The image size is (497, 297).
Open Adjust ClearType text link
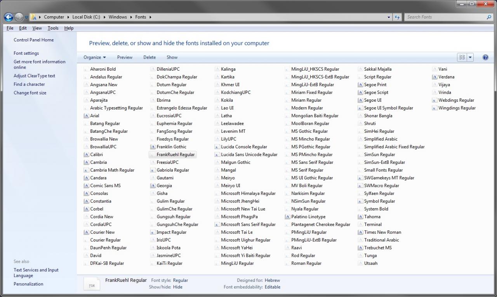pyautogui.click(x=35, y=76)
